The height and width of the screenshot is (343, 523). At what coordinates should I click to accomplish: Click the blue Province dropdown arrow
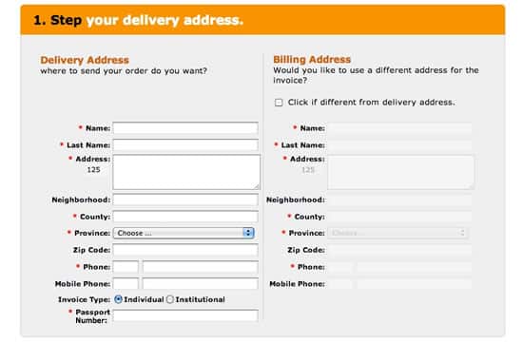pyautogui.click(x=248, y=233)
